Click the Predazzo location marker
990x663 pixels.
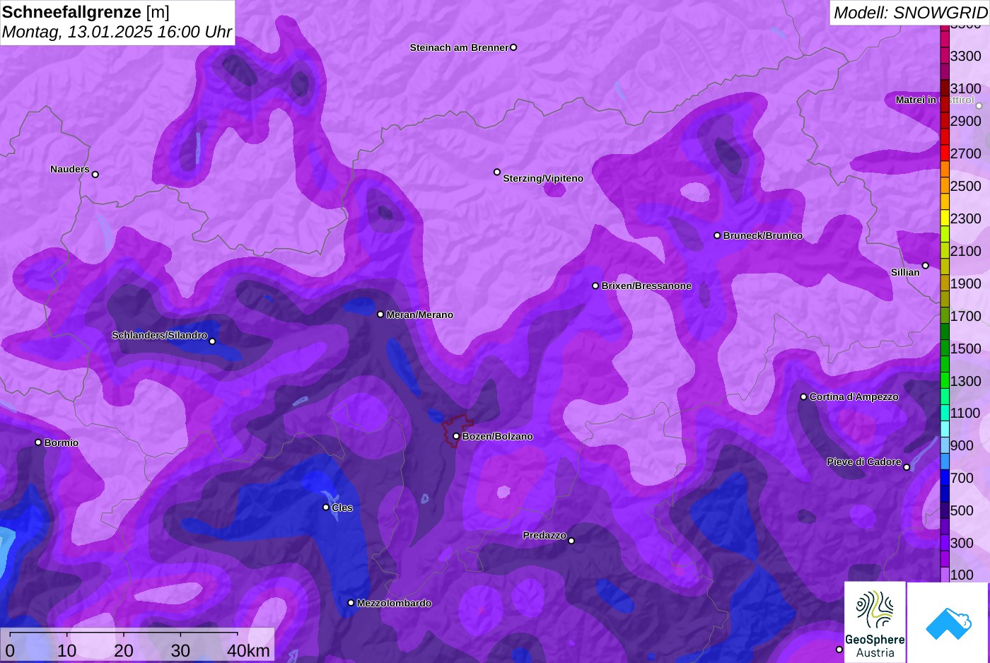tap(571, 541)
